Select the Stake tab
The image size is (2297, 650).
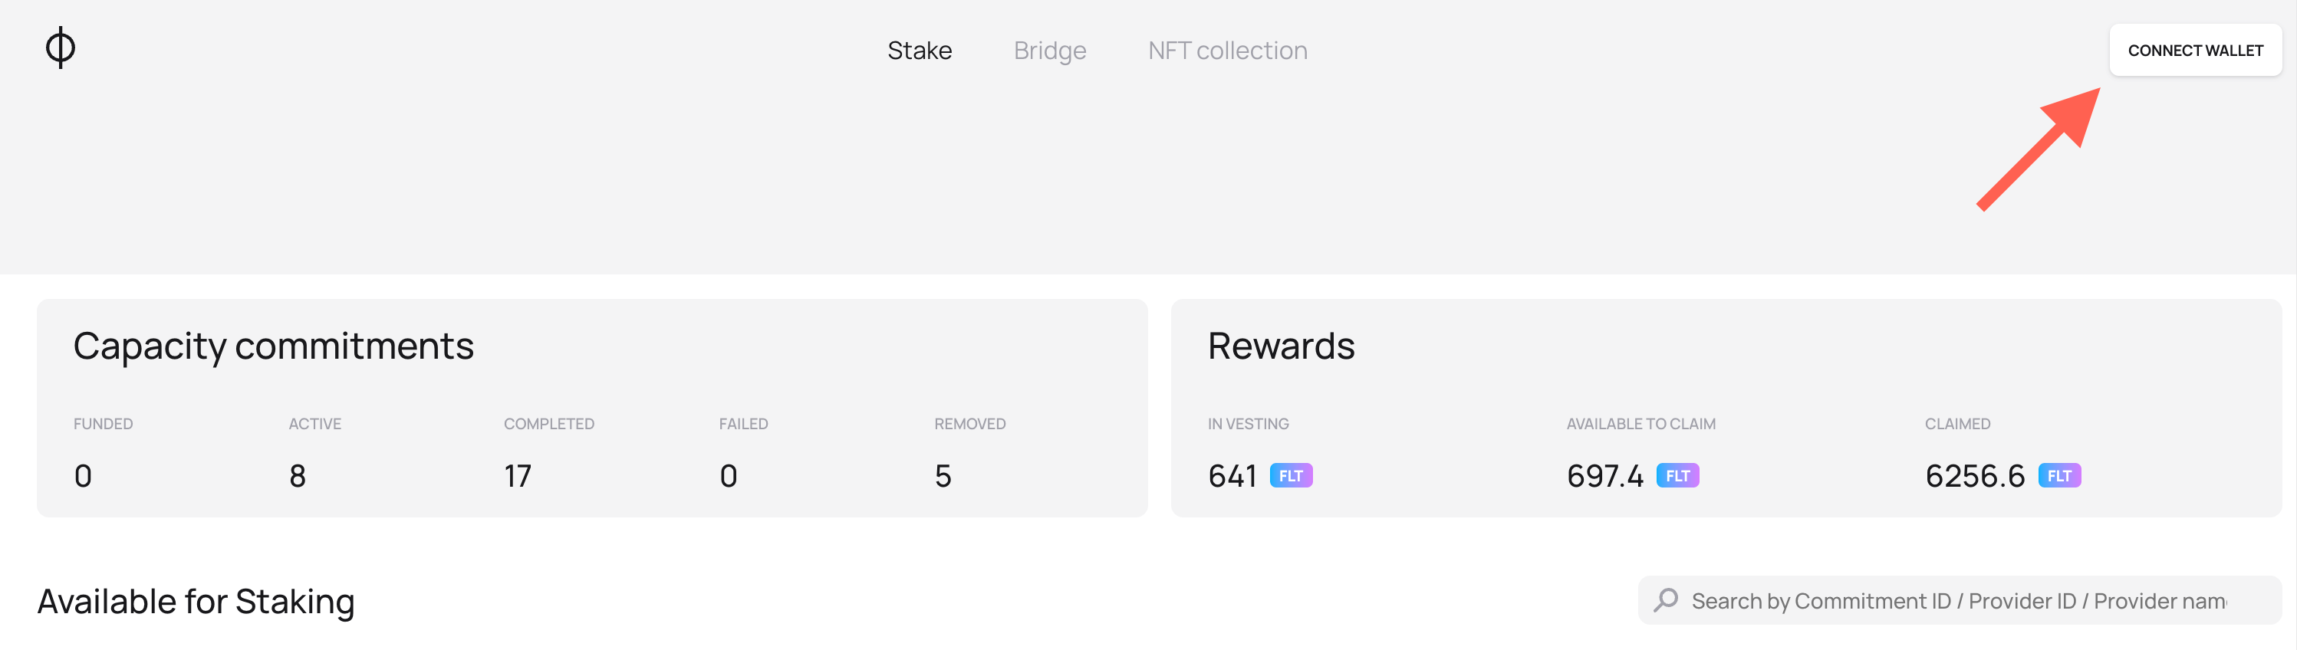pos(920,50)
